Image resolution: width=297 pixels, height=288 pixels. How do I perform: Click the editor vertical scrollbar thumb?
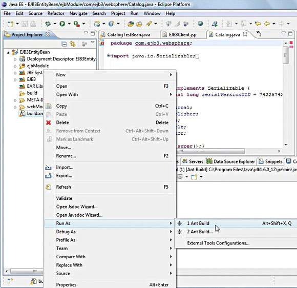coord(286,55)
